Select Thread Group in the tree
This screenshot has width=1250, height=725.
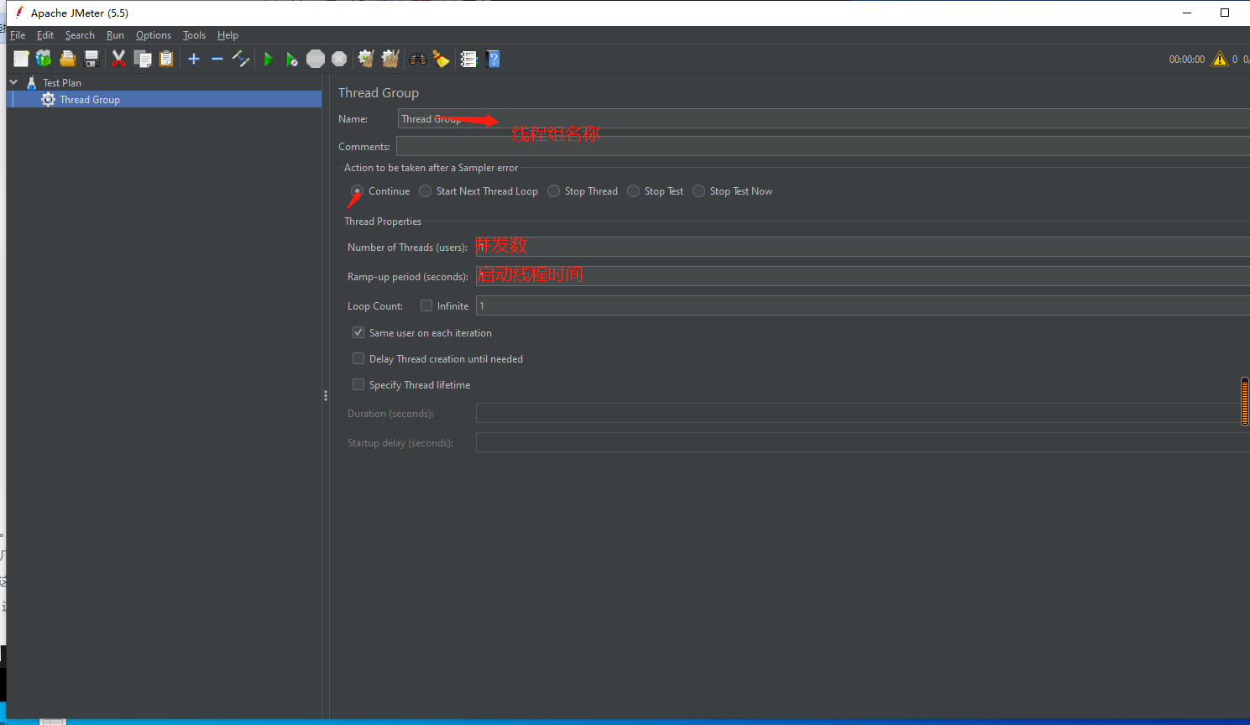click(x=90, y=99)
